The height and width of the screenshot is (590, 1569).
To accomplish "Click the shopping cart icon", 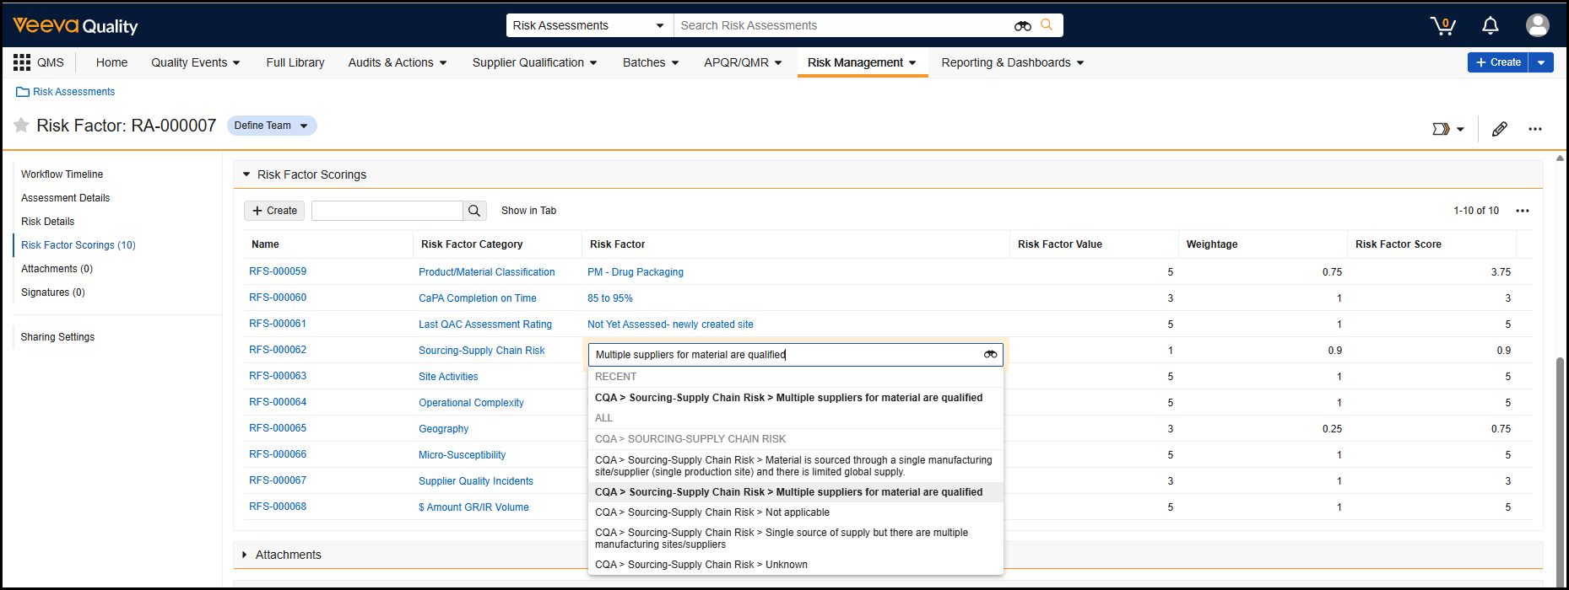I will point(1442,26).
